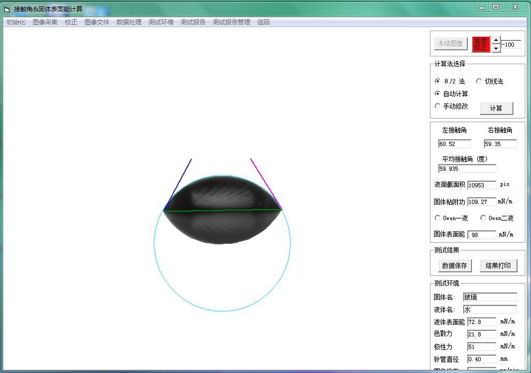Click the 返回 menu item

[x=263, y=22]
